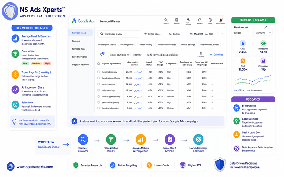Click the Average Monthly Searches bar-chart icon

(x=15, y=39)
